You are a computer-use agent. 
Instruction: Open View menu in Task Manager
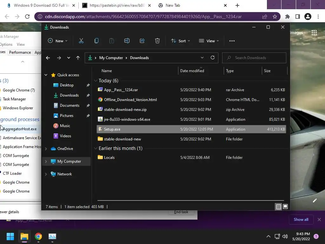pyautogui.click(x=21, y=44)
